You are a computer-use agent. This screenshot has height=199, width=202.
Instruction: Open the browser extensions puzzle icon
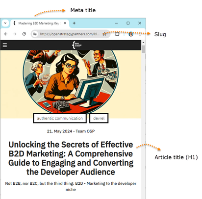click(117, 34)
